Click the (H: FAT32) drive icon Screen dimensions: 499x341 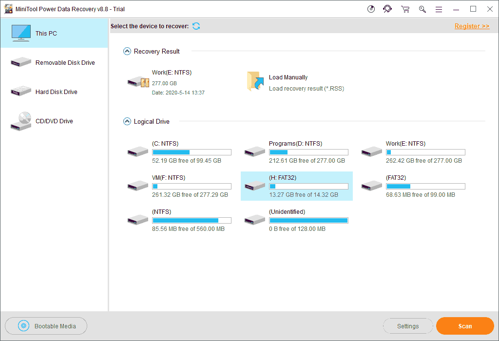click(x=254, y=186)
